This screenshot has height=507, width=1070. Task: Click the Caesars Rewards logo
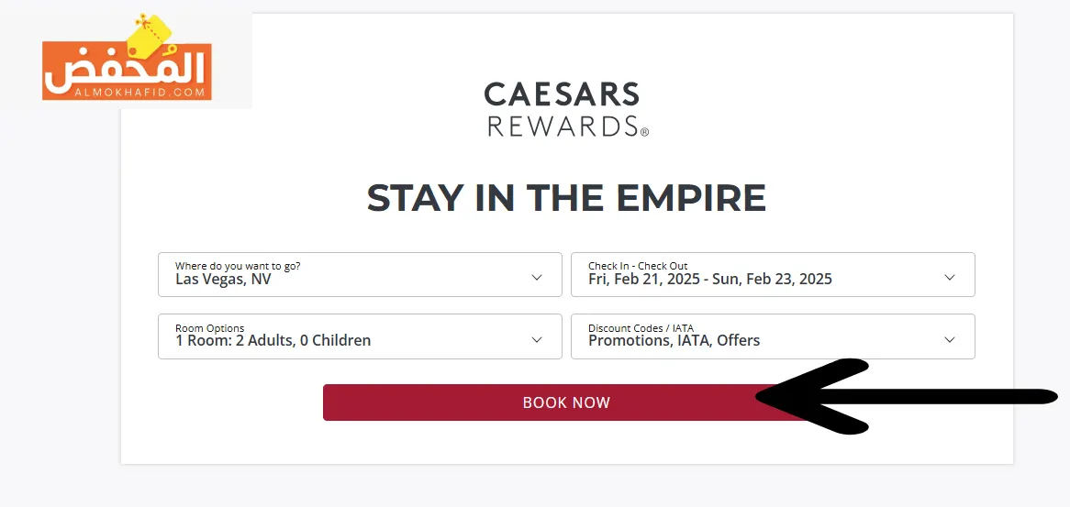point(565,109)
